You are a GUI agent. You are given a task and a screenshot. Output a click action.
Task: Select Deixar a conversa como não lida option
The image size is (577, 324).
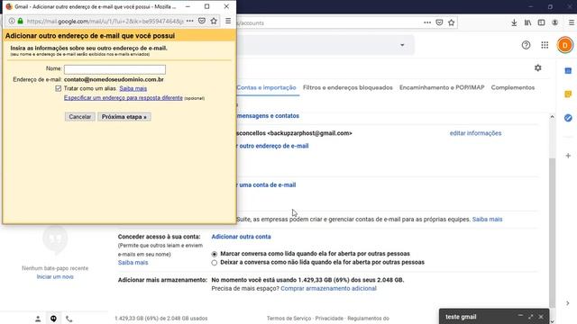point(215,263)
